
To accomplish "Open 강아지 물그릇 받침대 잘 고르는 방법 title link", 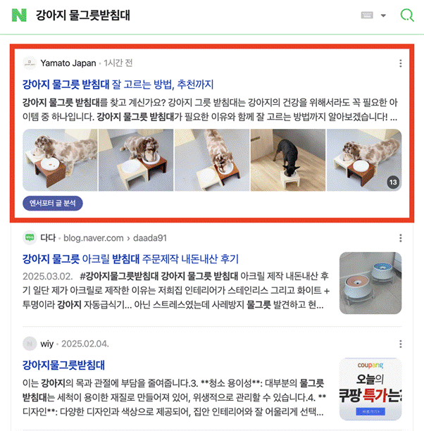I will pyautogui.click(x=118, y=85).
